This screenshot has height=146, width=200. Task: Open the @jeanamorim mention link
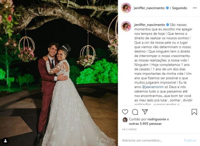[x=153, y=87]
